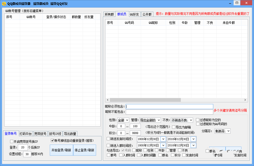The height and width of the screenshot is (166, 254).
Task: Click the 开始登录/刷新 button
Action: pos(61,150)
